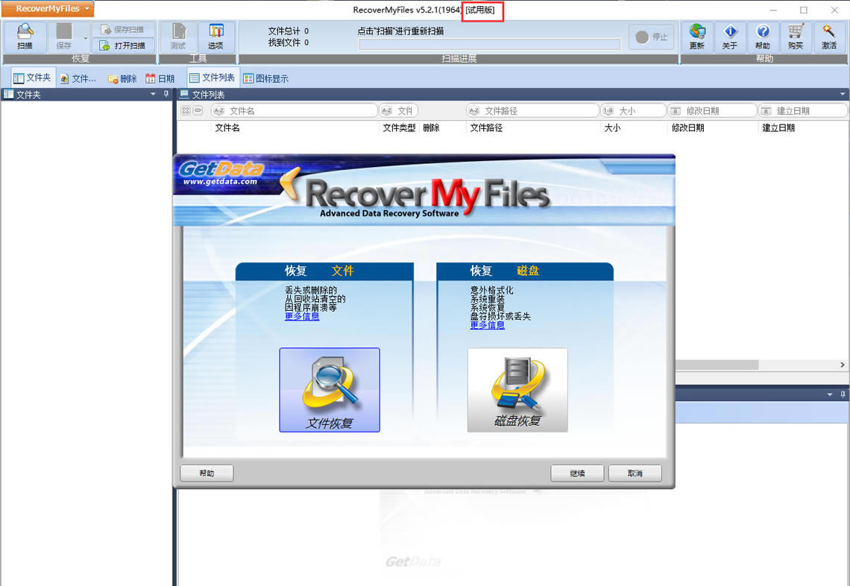Viewport: 850px width, 586px height.
Task: Open the lower panel dropdown arrow
Action: click(x=830, y=394)
